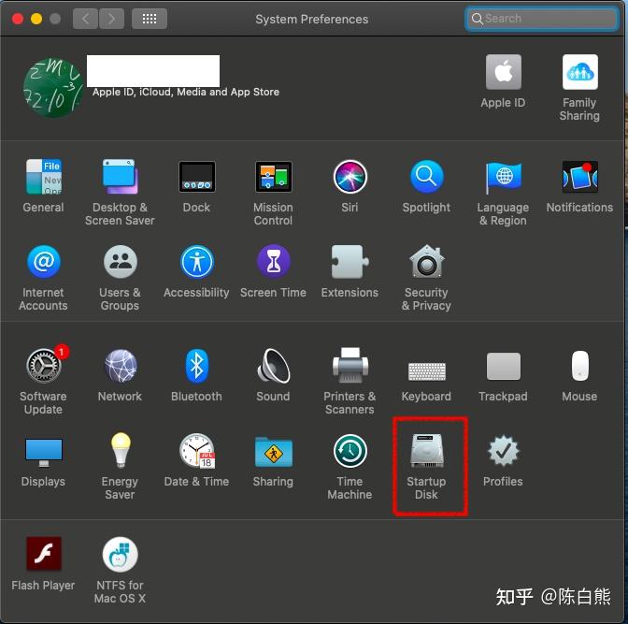
Task: Open Keyboard preferences
Action: (x=426, y=371)
